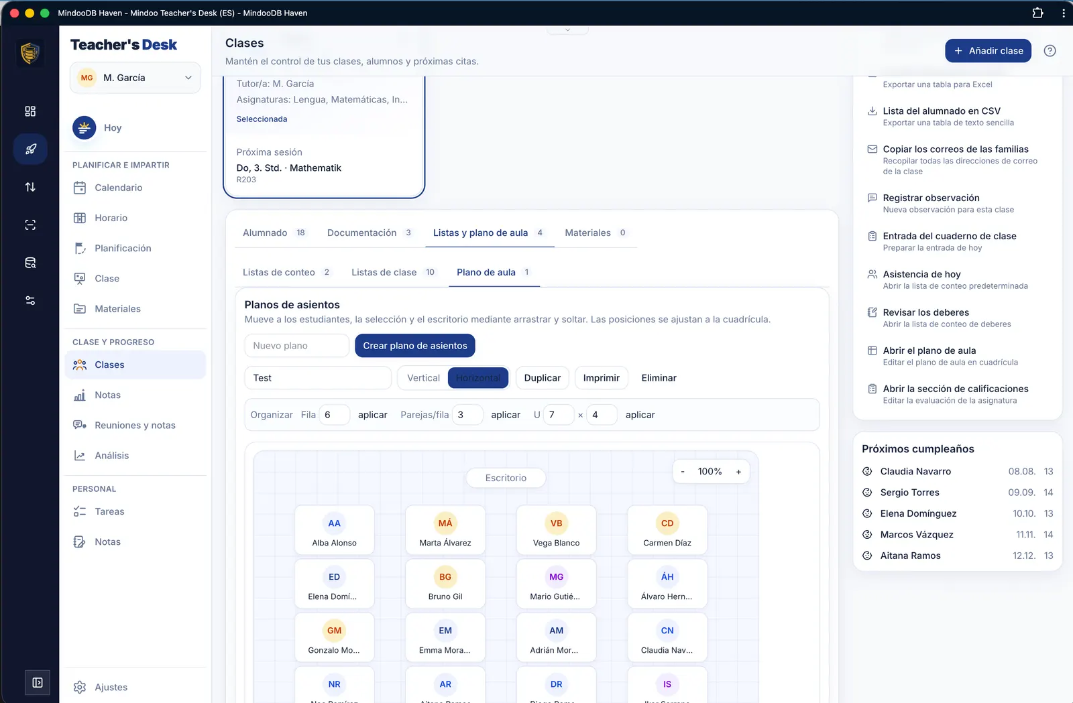Open Asistencia de hoy quick action

click(958, 279)
